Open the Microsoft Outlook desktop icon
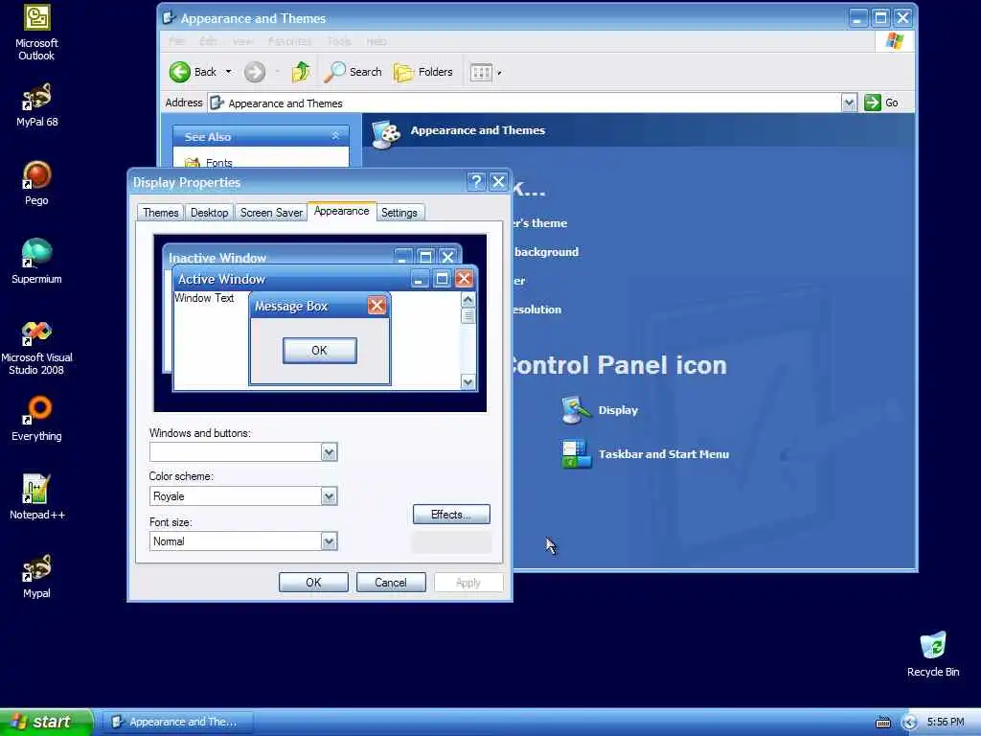The height and width of the screenshot is (736, 981). pyautogui.click(x=36, y=33)
